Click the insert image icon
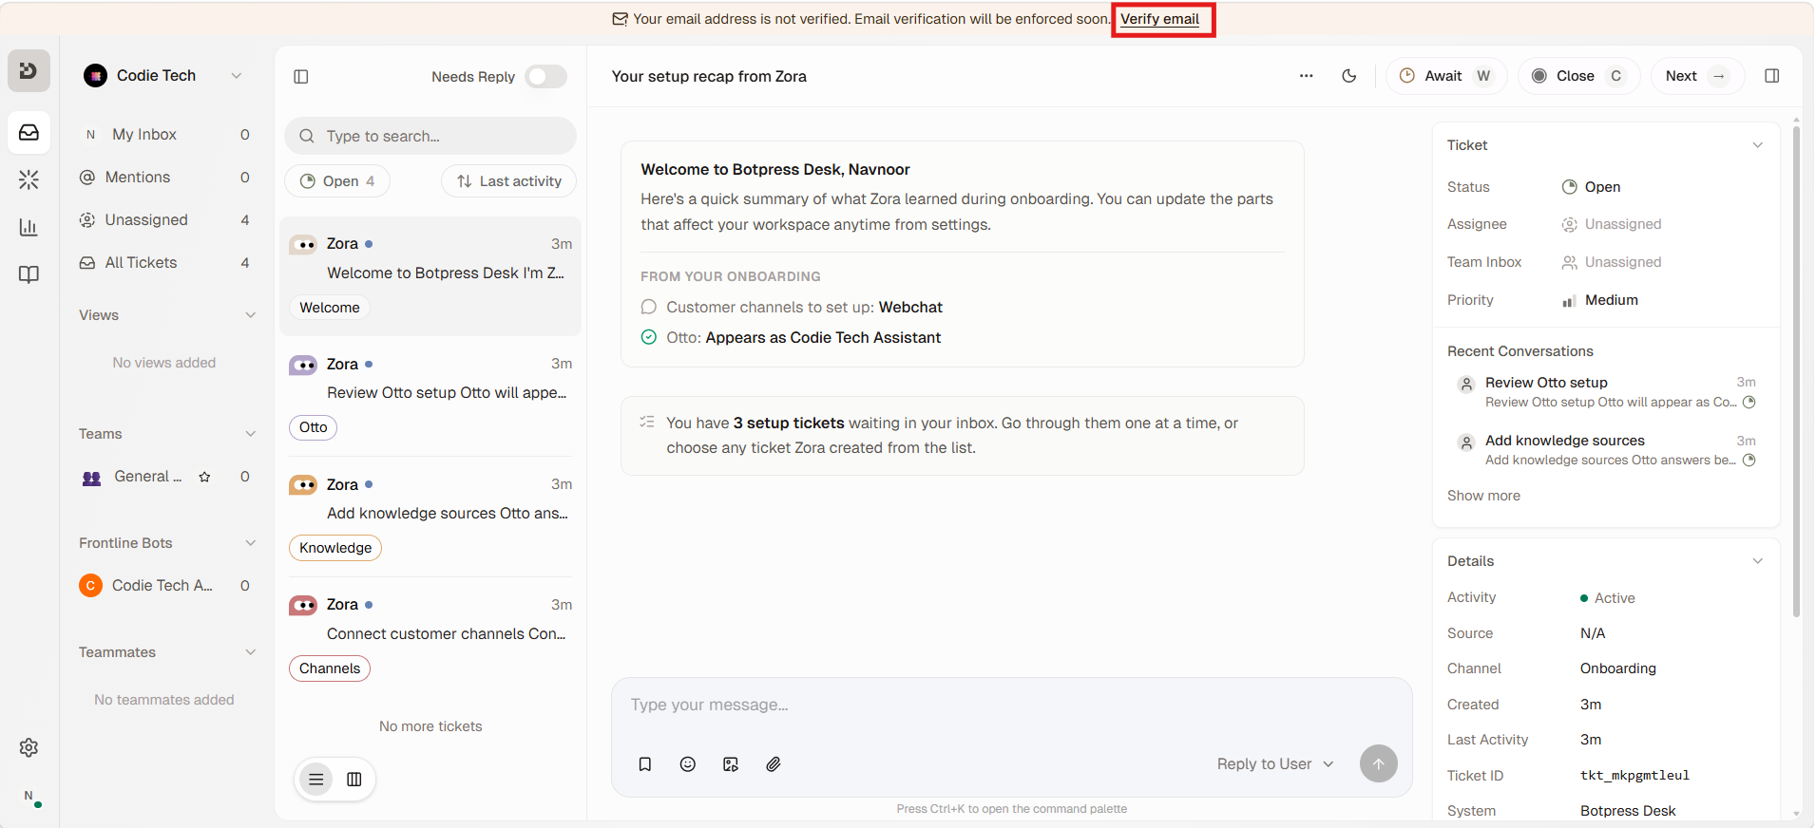This screenshot has height=828, width=1816. click(x=731, y=764)
